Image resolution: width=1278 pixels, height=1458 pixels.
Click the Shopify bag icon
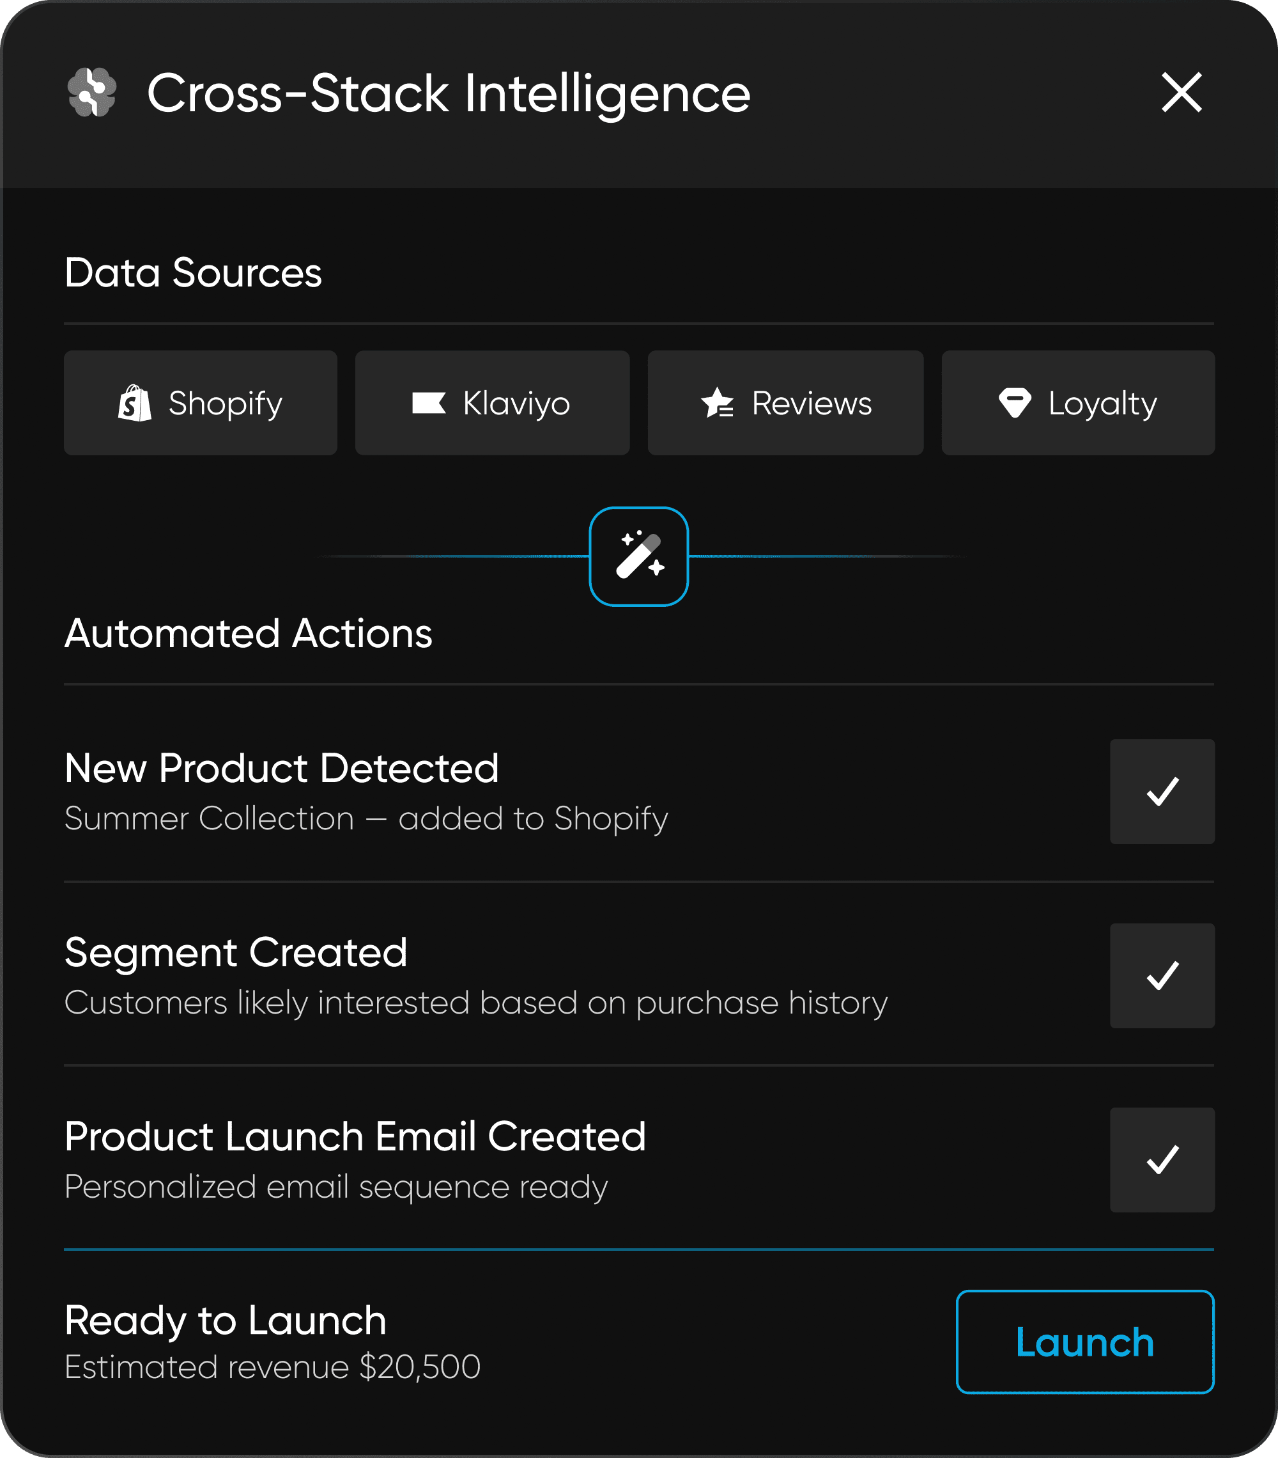click(x=135, y=404)
